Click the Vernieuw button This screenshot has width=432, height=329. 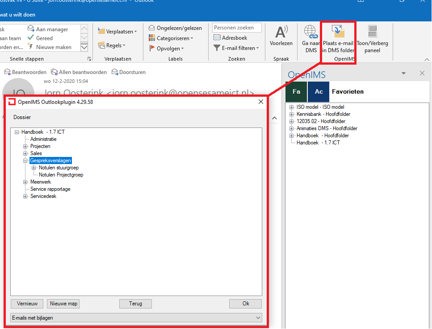pyautogui.click(x=27, y=304)
